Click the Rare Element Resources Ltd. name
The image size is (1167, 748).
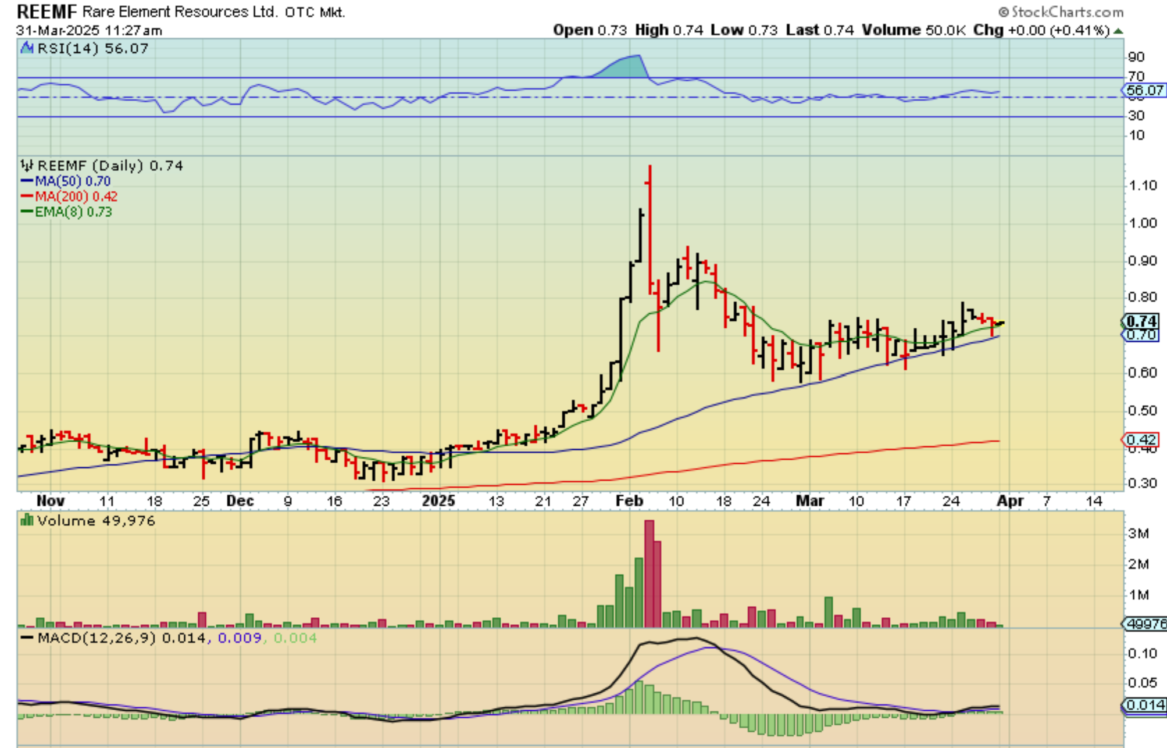(x=180, y=12)
